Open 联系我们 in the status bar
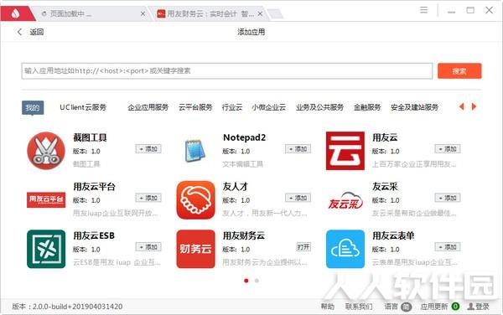 point(359,307)
